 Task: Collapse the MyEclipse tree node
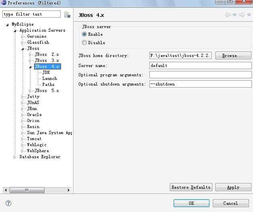(x=7, y=24)
